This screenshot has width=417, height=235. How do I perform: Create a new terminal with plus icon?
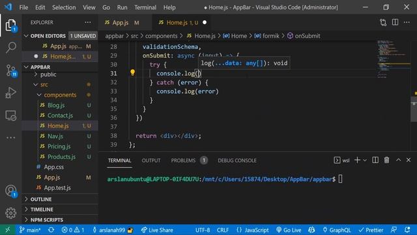point(357,160)
